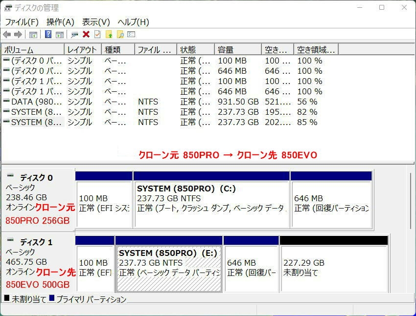This screenshot has width=416, height=316.
Task: Select the SYSTEM (850PRO) (C:) partition block
Action: point(211,200)
